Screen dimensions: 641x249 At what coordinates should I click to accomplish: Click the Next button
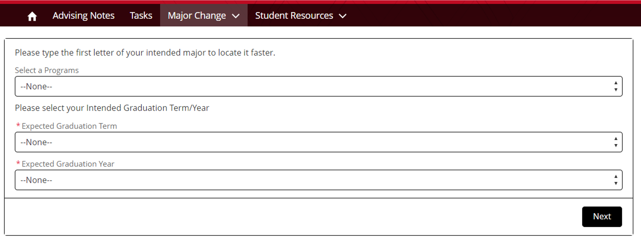coord(602,216)
